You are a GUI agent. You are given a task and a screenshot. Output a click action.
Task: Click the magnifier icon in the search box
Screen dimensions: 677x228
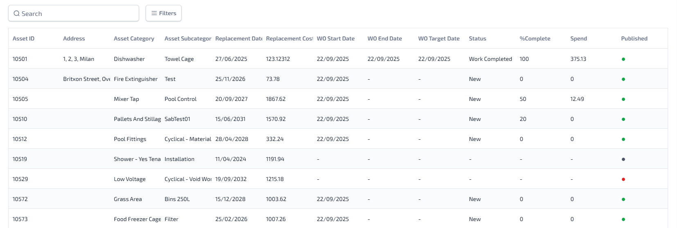click(17, 13)
